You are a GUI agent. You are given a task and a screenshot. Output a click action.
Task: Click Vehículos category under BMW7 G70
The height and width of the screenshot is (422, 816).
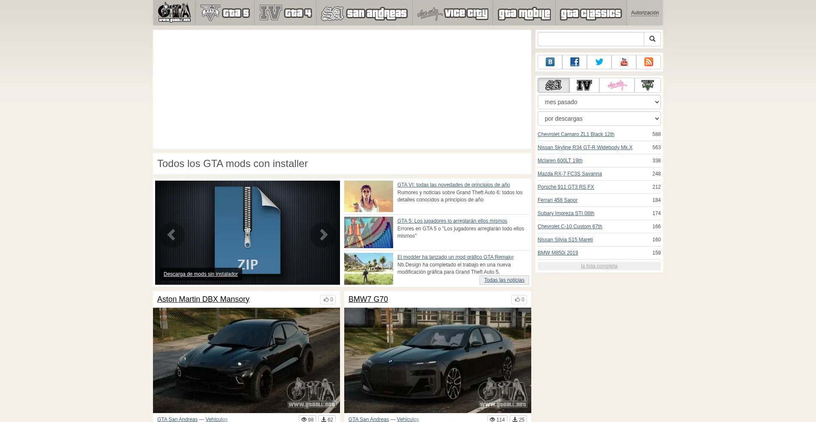[x=408, y=419]
